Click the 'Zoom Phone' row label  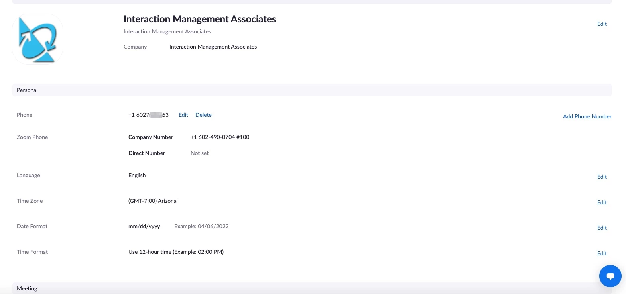(32, 137)
